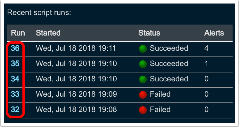Click the Recent script runs heading
This screenshot has width=239, height=127.
[39, 13]
